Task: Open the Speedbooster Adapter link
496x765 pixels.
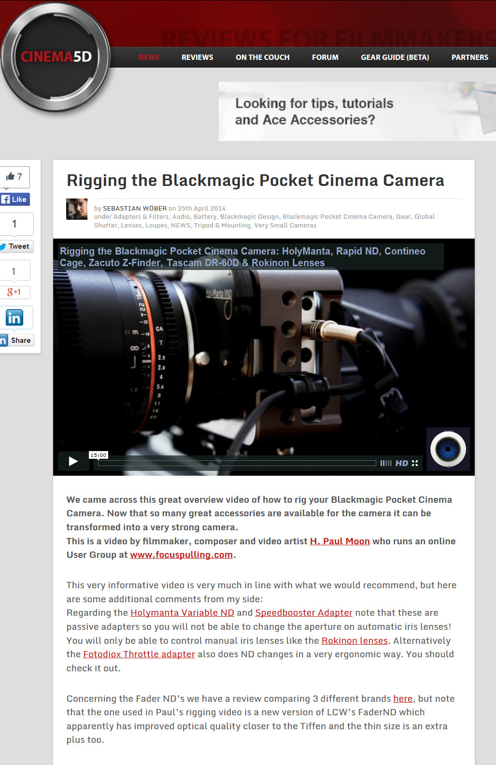Action: pyautogui.click(x=304, y=613)
